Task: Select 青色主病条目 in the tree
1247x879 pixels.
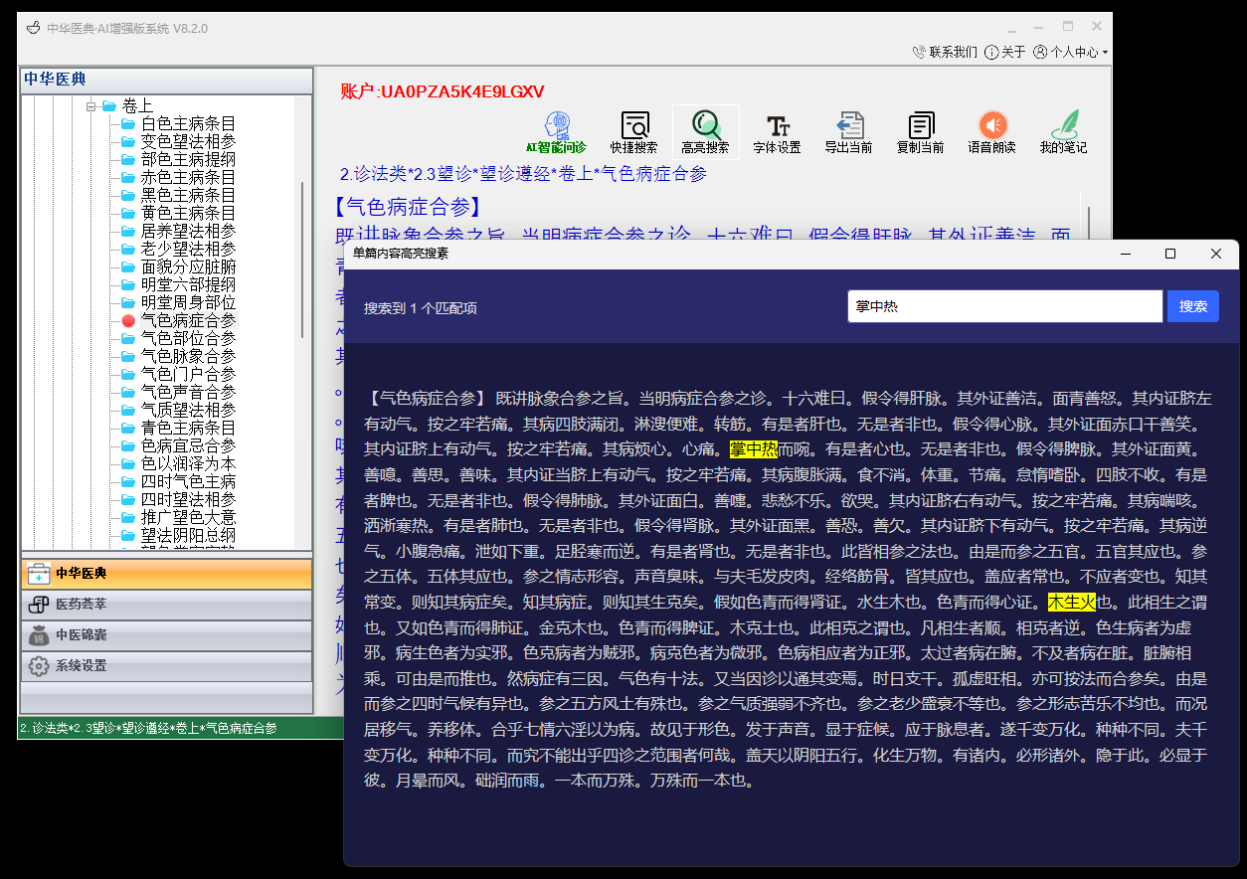Action: pyautogui.click(x=188, y=428)
